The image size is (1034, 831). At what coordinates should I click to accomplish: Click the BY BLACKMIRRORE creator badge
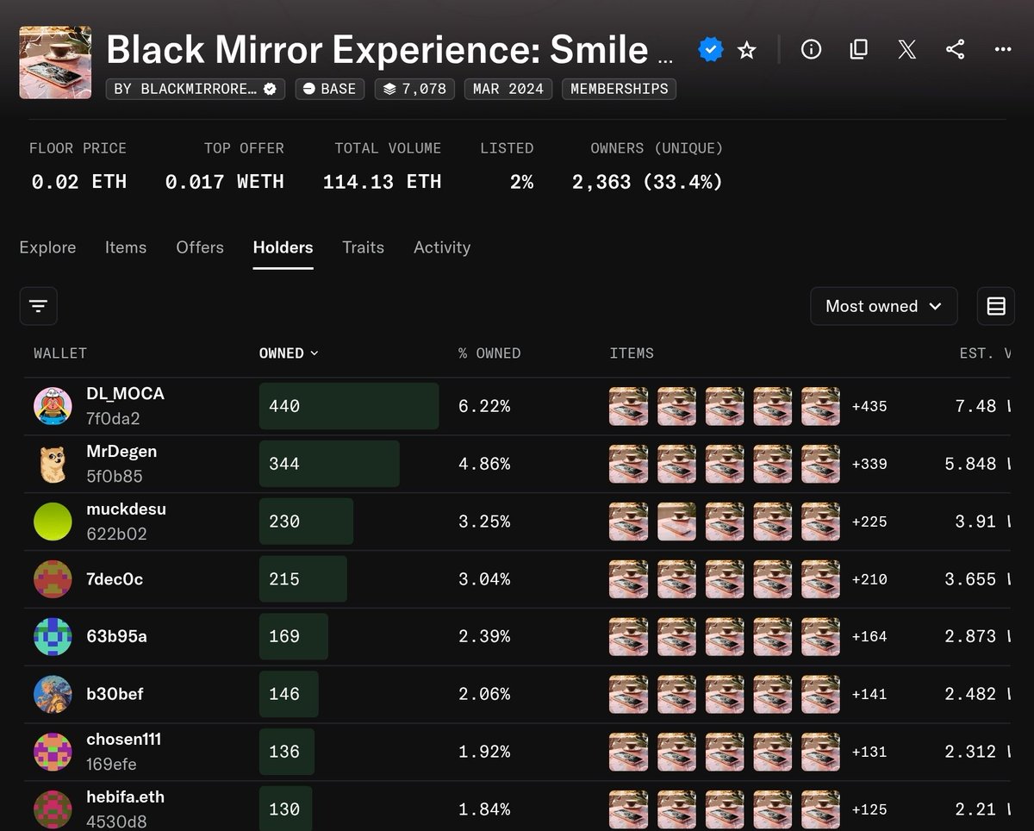click(196, 89)
